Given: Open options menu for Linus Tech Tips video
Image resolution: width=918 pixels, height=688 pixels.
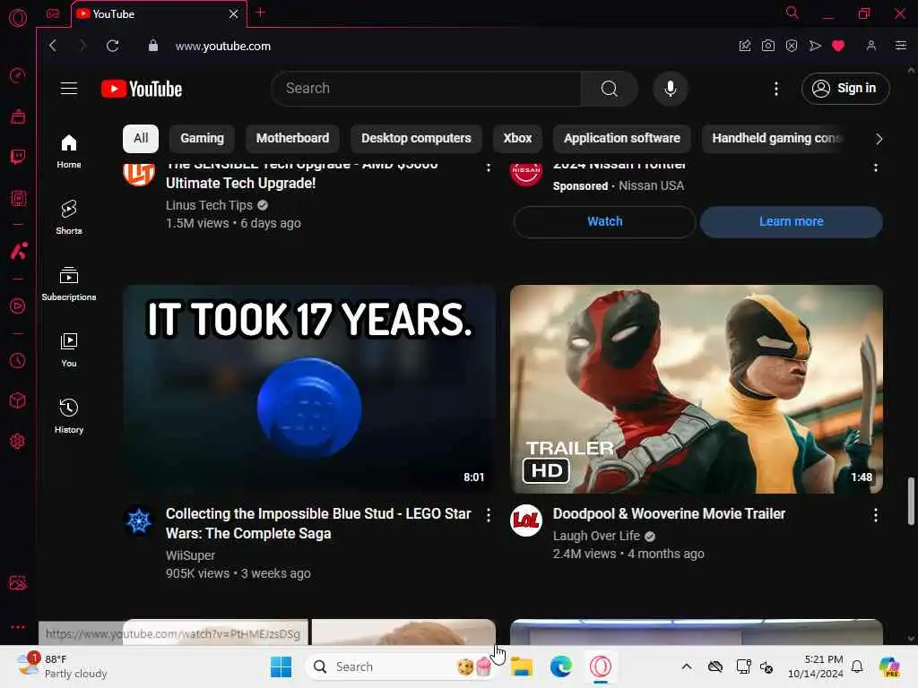Looking at the screenshot, I should 489,168.
